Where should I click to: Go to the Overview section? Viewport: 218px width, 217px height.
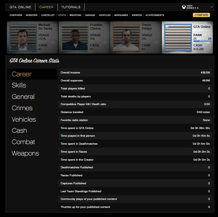[16, 15]
